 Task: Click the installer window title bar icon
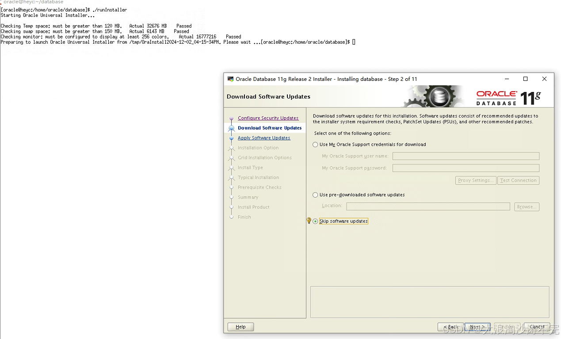click(230, 79)
